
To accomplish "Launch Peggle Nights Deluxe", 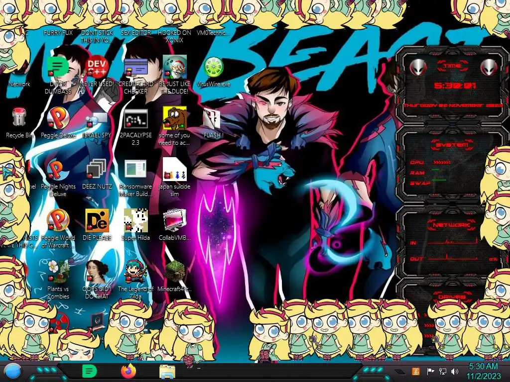I will coord(58,170).
